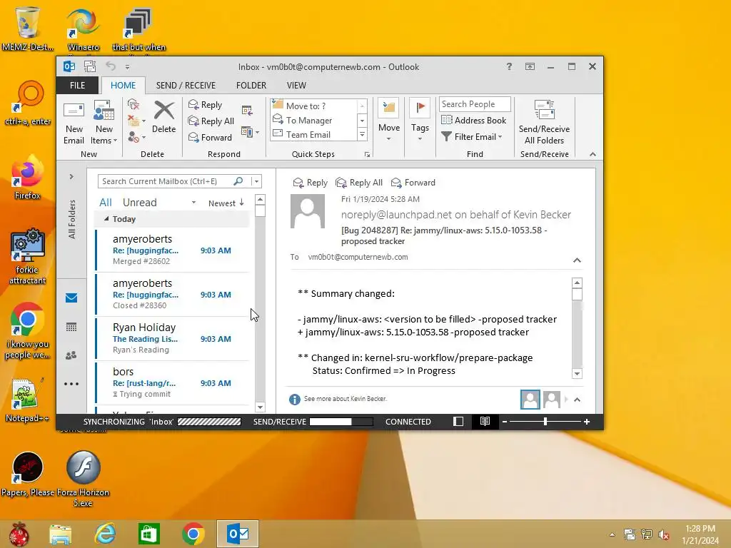Switch to the FOLDER tab
Image resolution: width=731 pixels, height=548 pixels.
click(251, 86)
